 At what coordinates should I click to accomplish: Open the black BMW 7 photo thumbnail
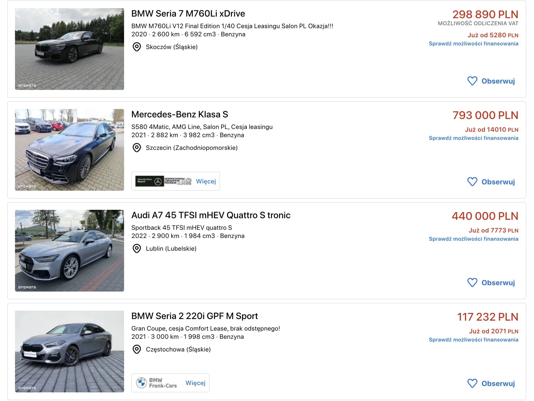(70, 49)
